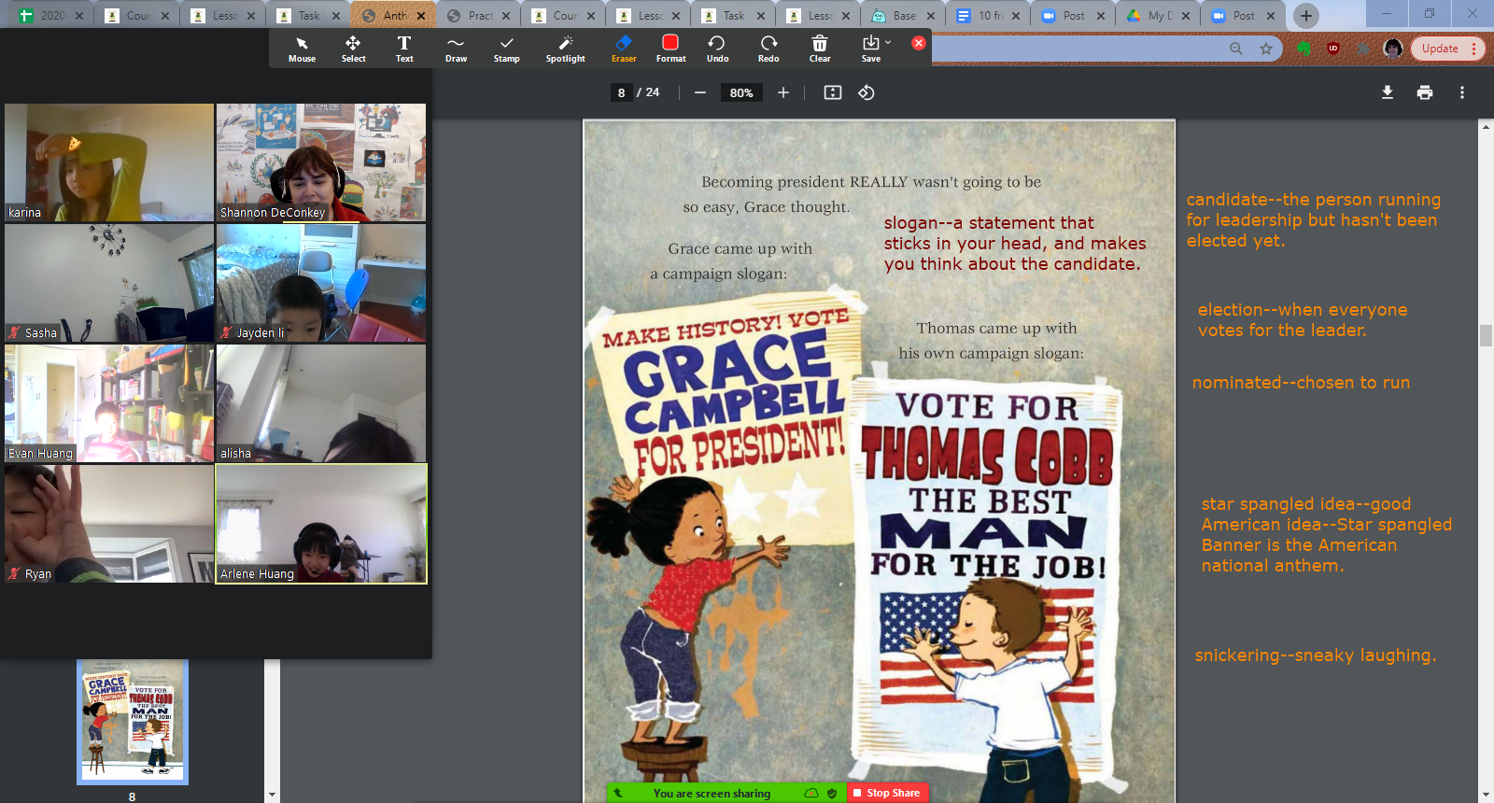
Task: Open the Evernote extension
Action: click(1304, 49)
